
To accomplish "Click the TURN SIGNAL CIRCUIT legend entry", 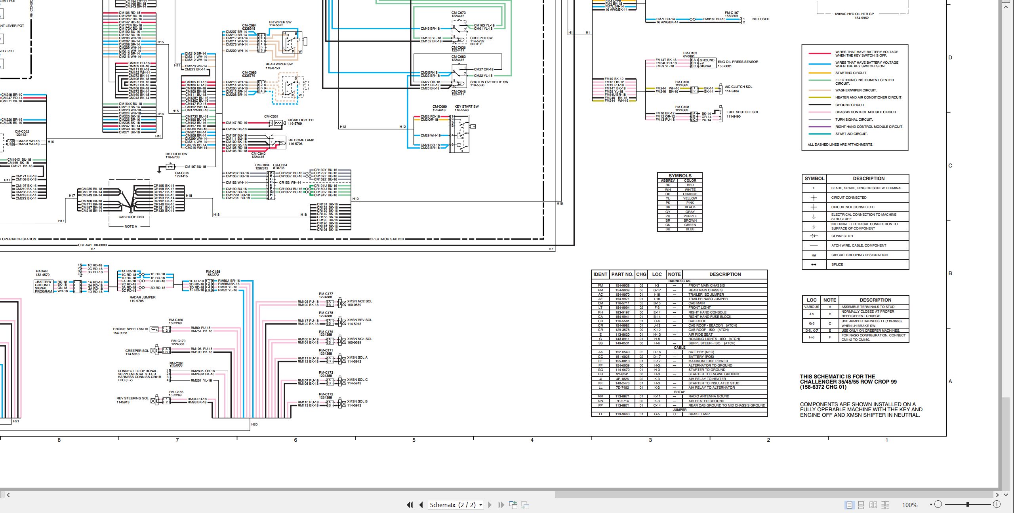I will click(x=854, y=120).
